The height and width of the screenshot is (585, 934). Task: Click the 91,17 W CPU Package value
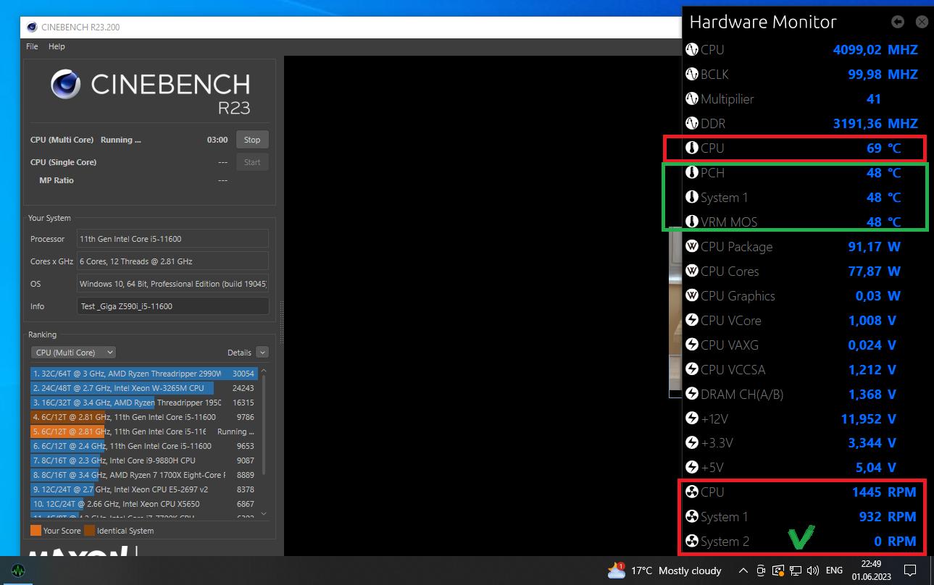pyautogui.click(x=874, y=247)
